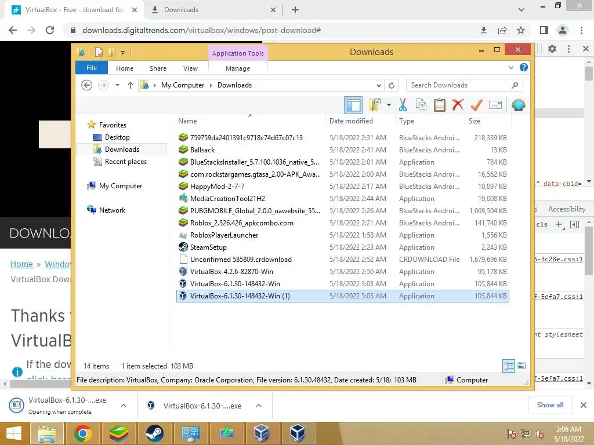Viewport: 594px width, 445px height.
Task: Click the Cut scissors icon in Explorer toolbar
Action: click(403, 105)
